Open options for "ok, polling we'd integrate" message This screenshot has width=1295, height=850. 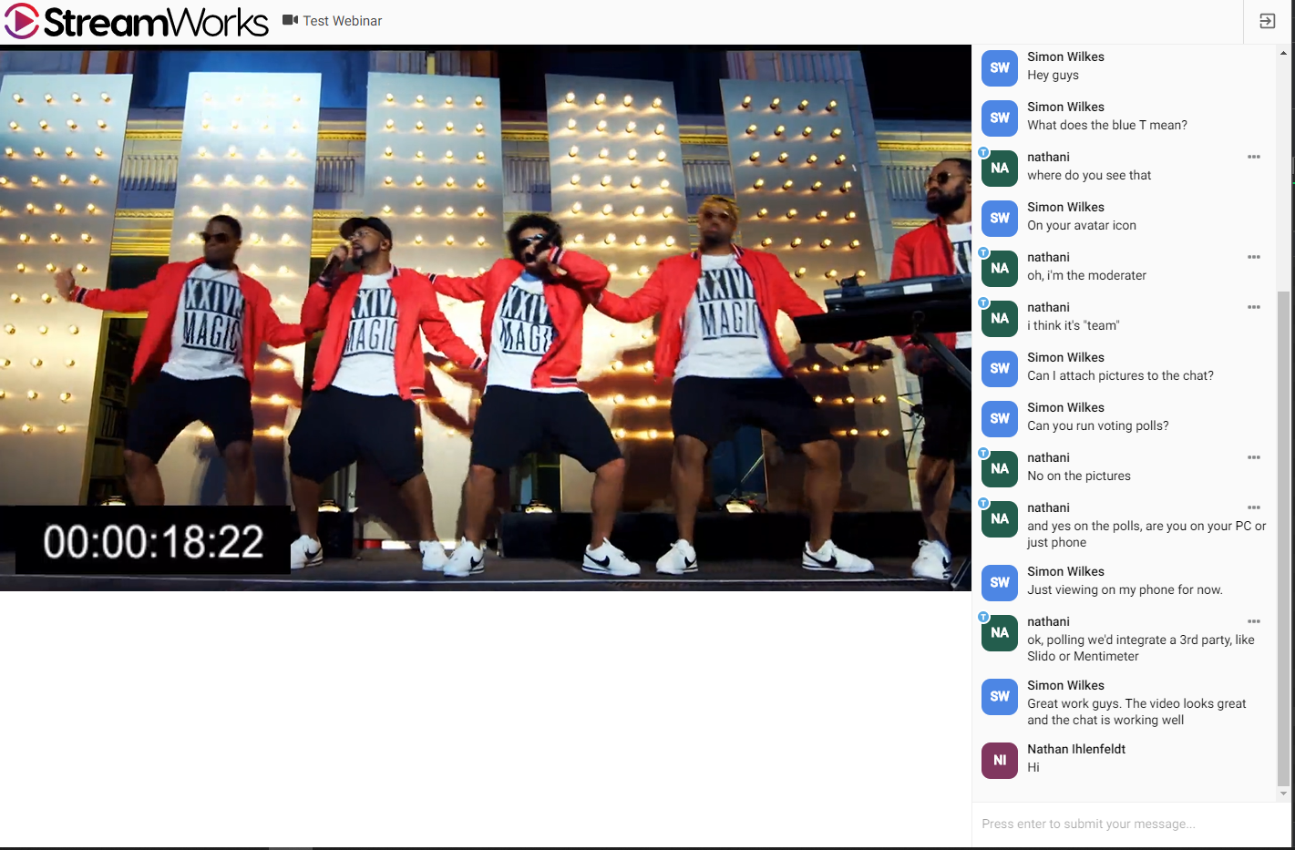coord(1254,621)
